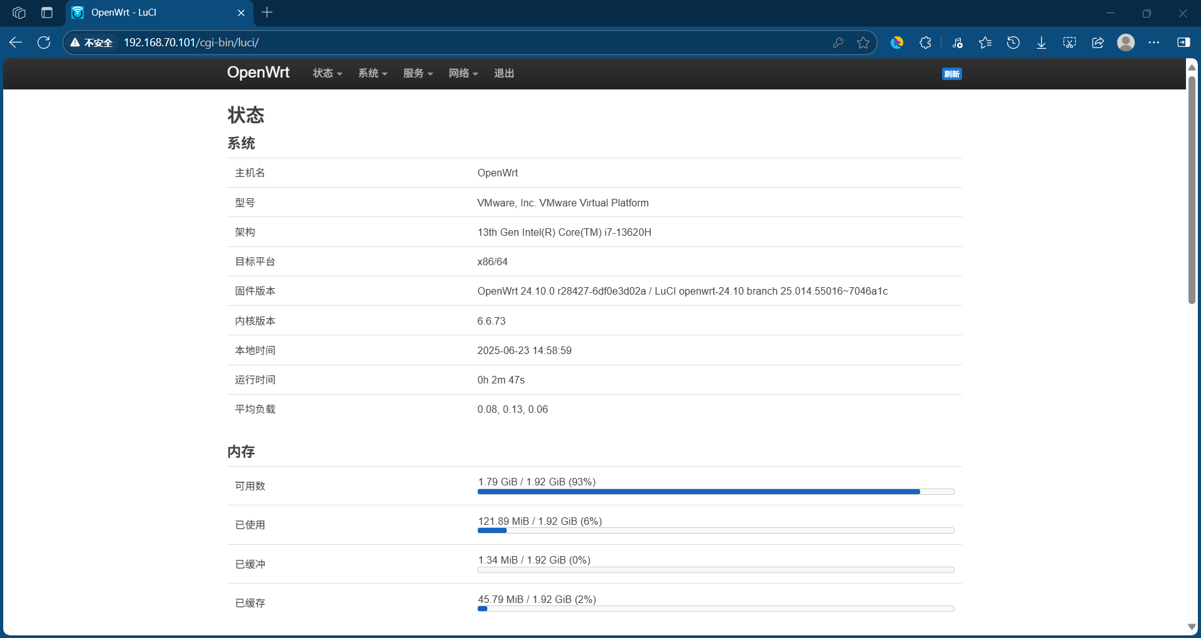Click the vertical scrollbar thumb
Screen dimensions: 1201x638
(x=1192, y=190)
